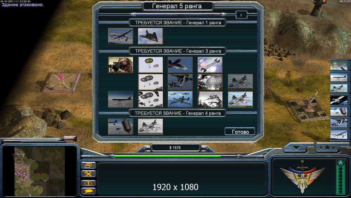
Task: Choose the stealth fighter power icon
Action: pyautogui.click(x=150, y=36)
